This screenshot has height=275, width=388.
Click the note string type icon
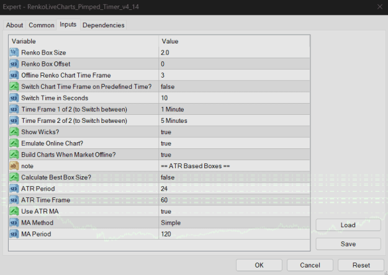point(14,166)
